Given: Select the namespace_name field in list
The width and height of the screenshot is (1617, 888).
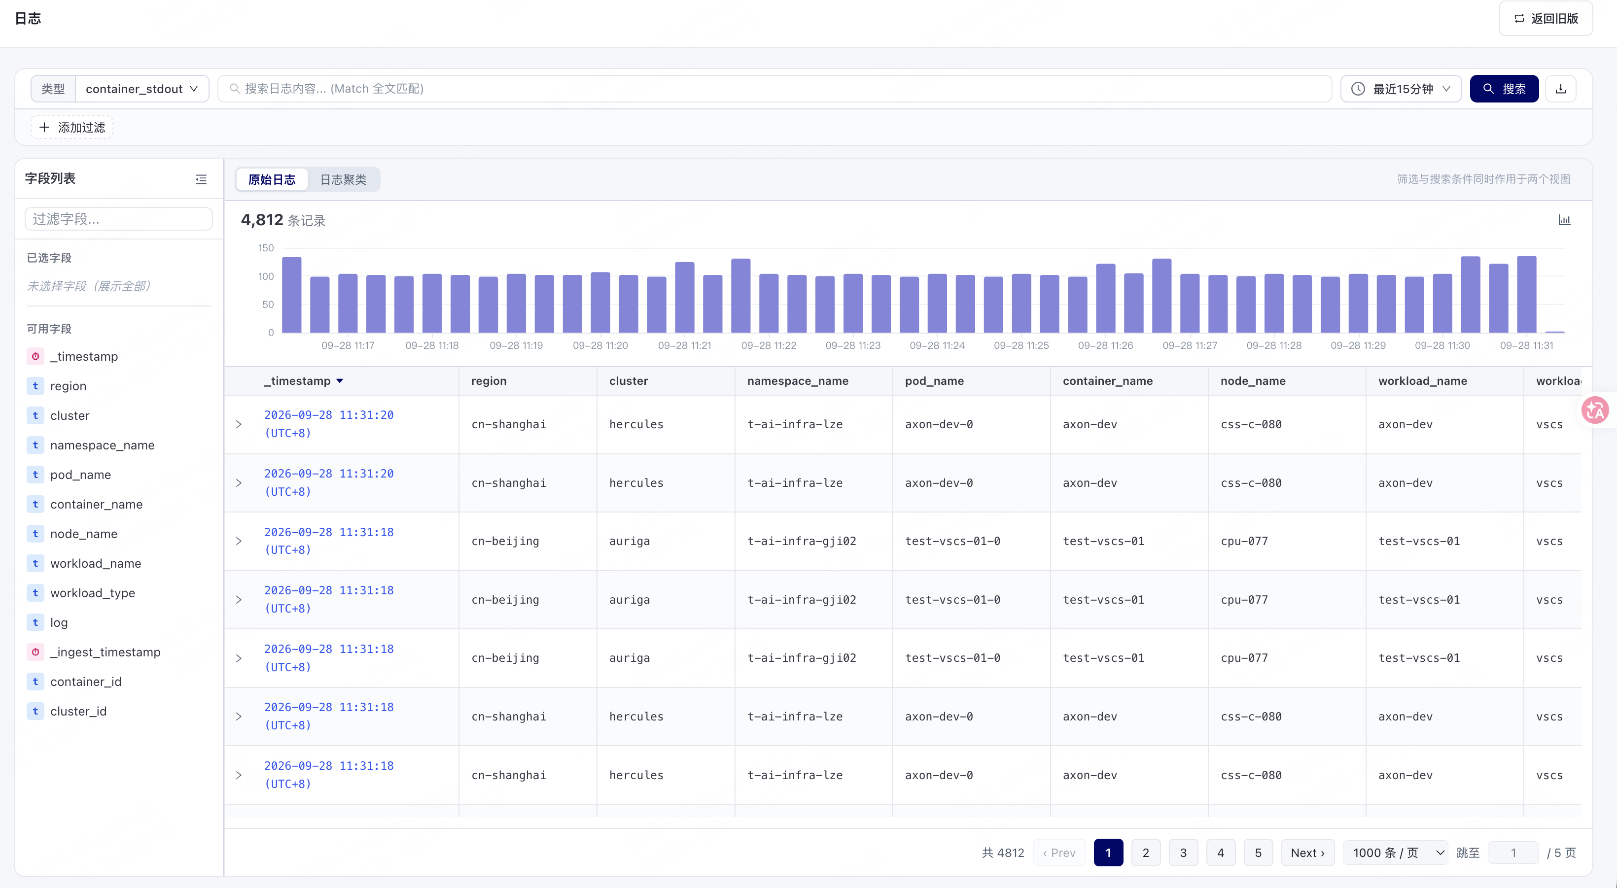Looking at the screenshot, I should tap(103, 445).
